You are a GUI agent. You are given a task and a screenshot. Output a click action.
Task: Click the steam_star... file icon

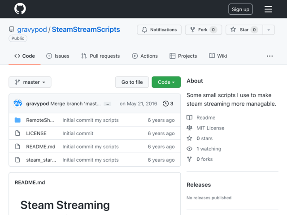tap(17, 160)
